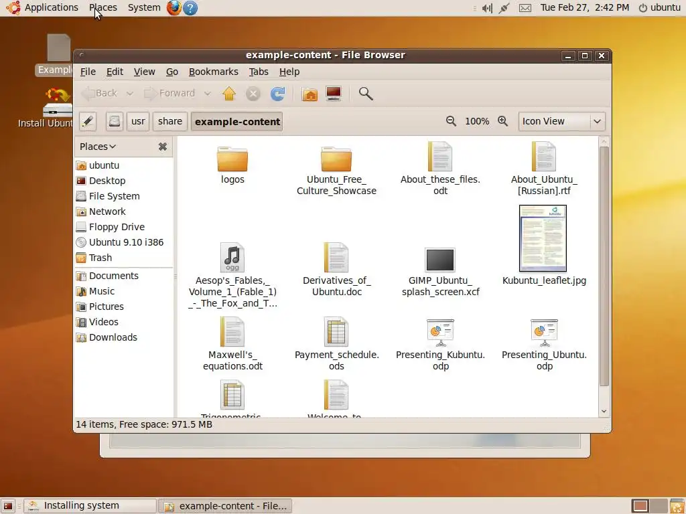Select ubuntu home in Places sidebar

pyautogui.click(x=124, y=165)
